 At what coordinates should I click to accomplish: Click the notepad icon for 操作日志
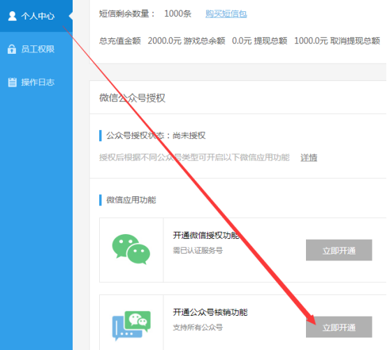12,82
